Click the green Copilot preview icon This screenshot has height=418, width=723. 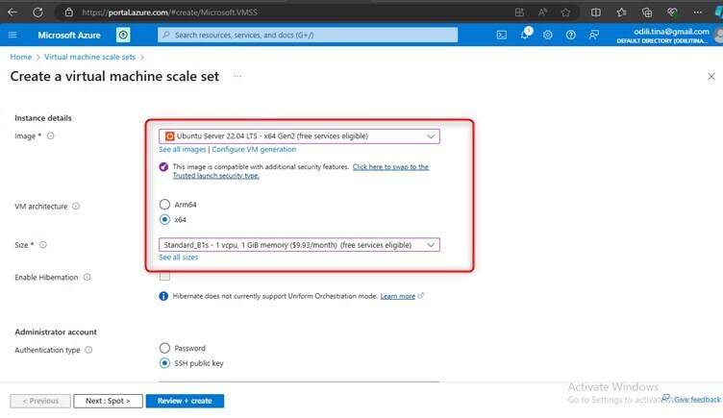click(123, 35)
